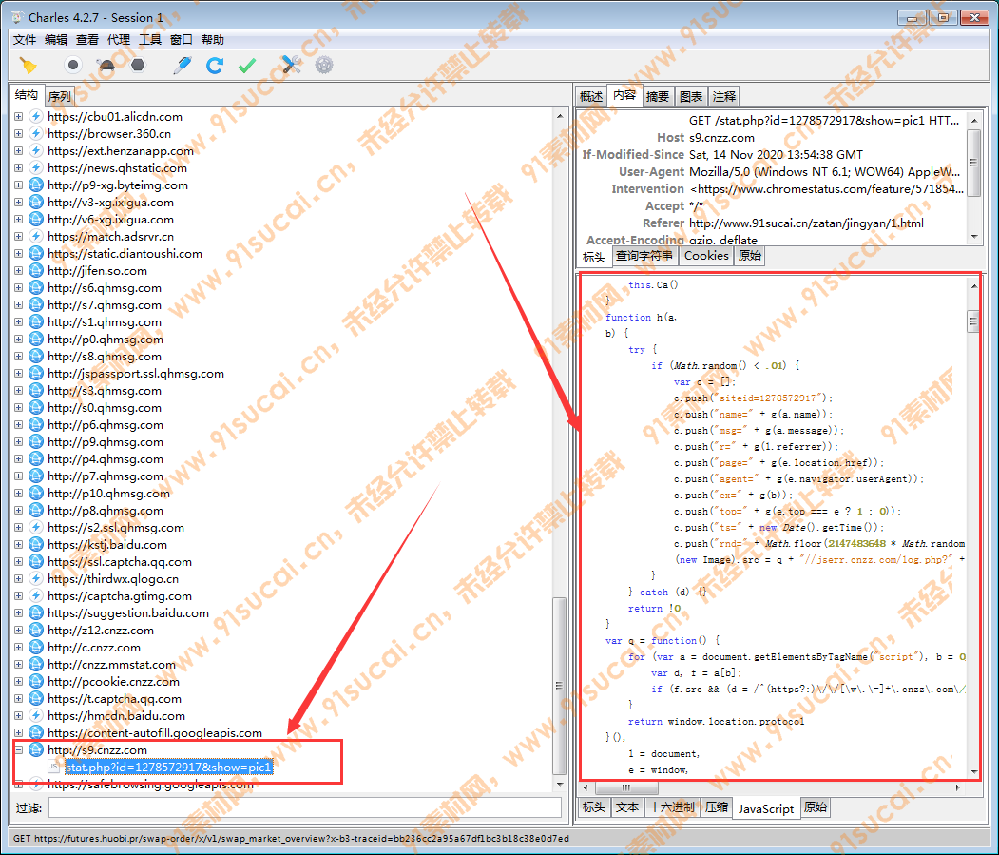The width and height of the screenshot is (999, 855).
Task: Click the JavaScript pane horizontal scrollbar
Action: 771,787
